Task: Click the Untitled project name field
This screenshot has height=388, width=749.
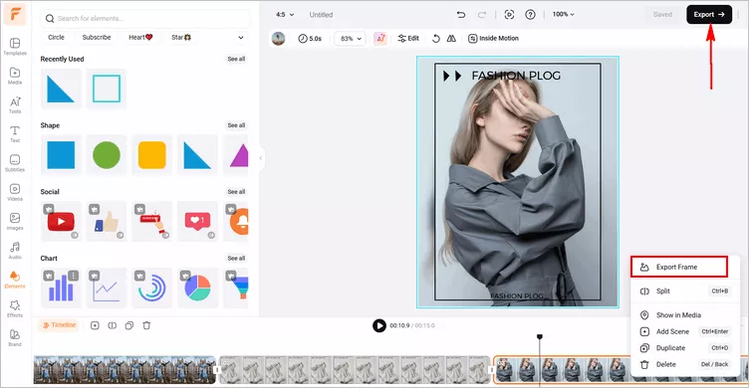Action: [321, 15]
